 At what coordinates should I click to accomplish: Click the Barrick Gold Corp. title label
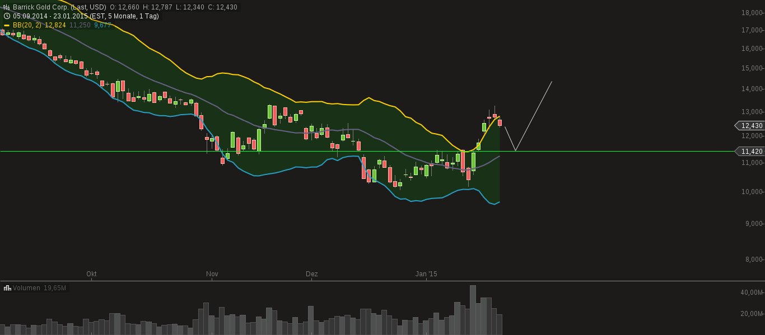click(x=40, y=7)
